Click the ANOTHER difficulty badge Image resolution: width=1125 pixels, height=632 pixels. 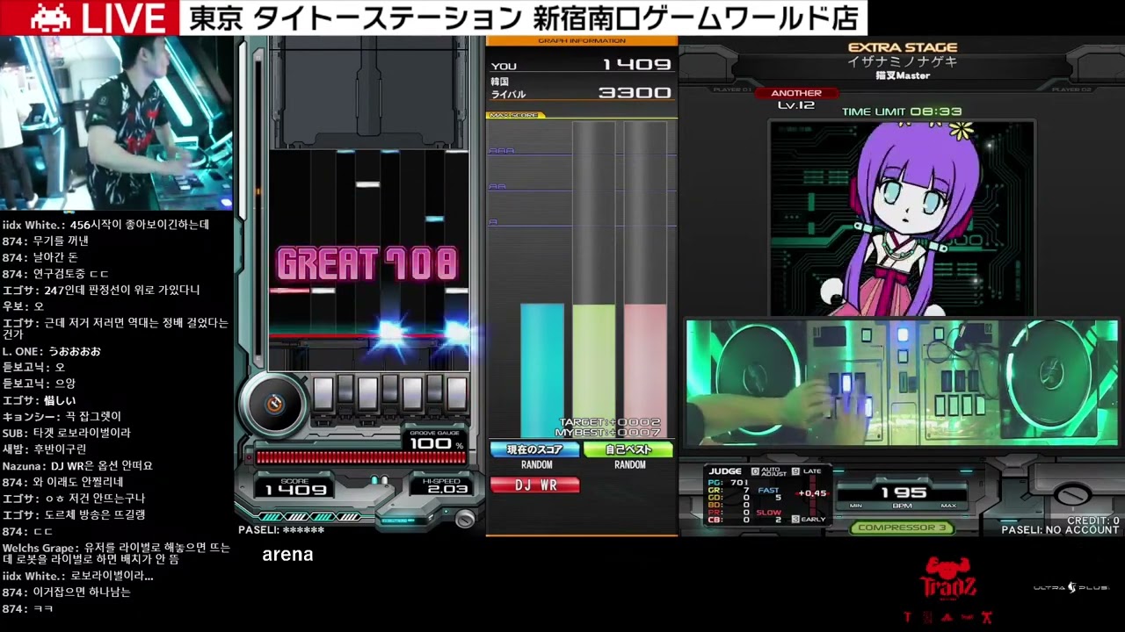coord(795,93)
